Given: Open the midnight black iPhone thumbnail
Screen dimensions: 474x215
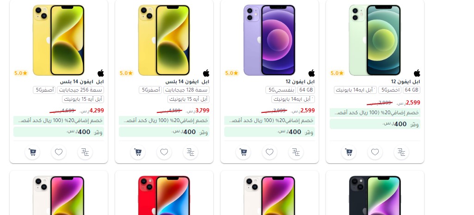Looking at the screenshot, I should tap(375, 195).
